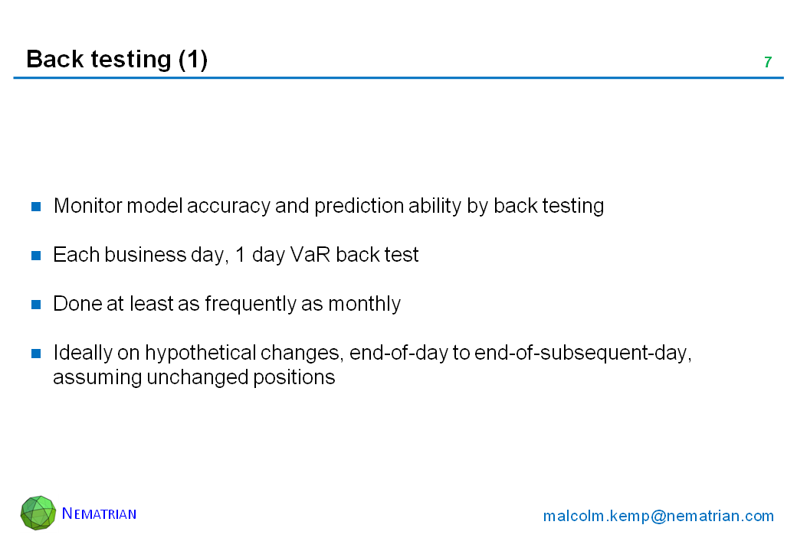
Task: Click the blue bullet before 'Ideally on hypothetical'
Action: [x=36, y=353]
